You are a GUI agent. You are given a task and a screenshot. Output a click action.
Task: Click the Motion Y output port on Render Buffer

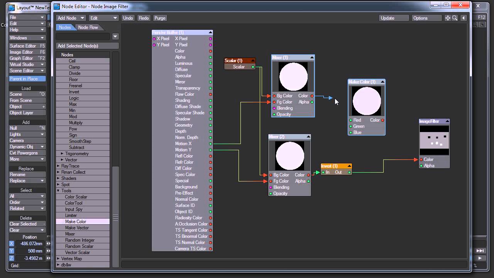pyautogui.click(x=210, y=150)
